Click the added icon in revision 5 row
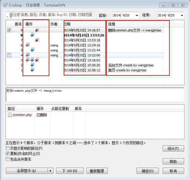The height and width of the screenshot is (180, 190). (32, 50)
